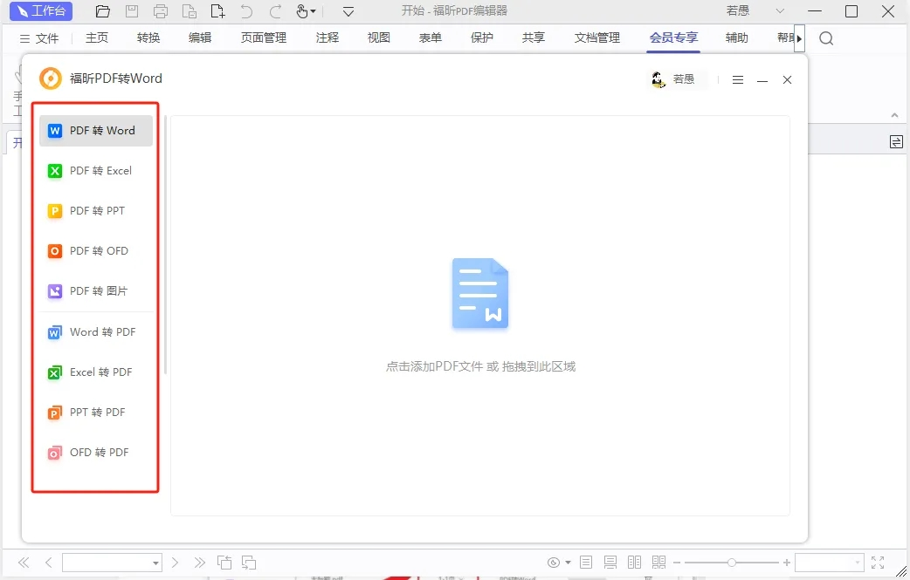910x580 pixels.
Task: Switch to the 转换 tab
Action: click(148, 38)
